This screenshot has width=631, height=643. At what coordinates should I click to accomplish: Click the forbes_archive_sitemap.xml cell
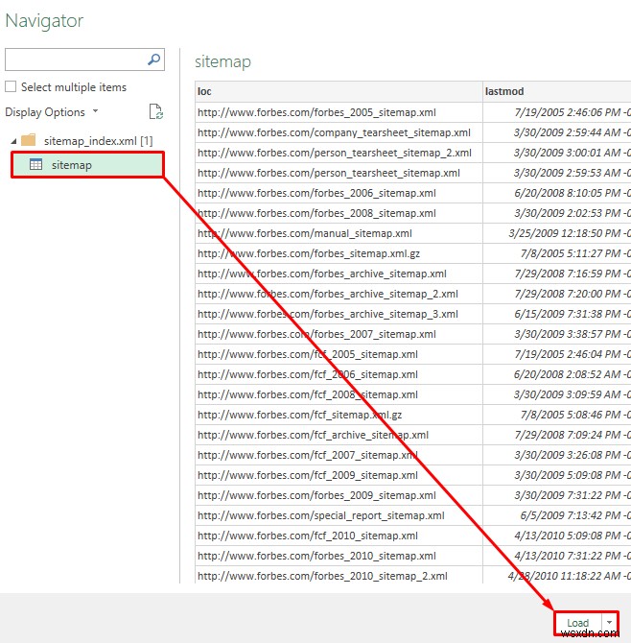(339, 274)
